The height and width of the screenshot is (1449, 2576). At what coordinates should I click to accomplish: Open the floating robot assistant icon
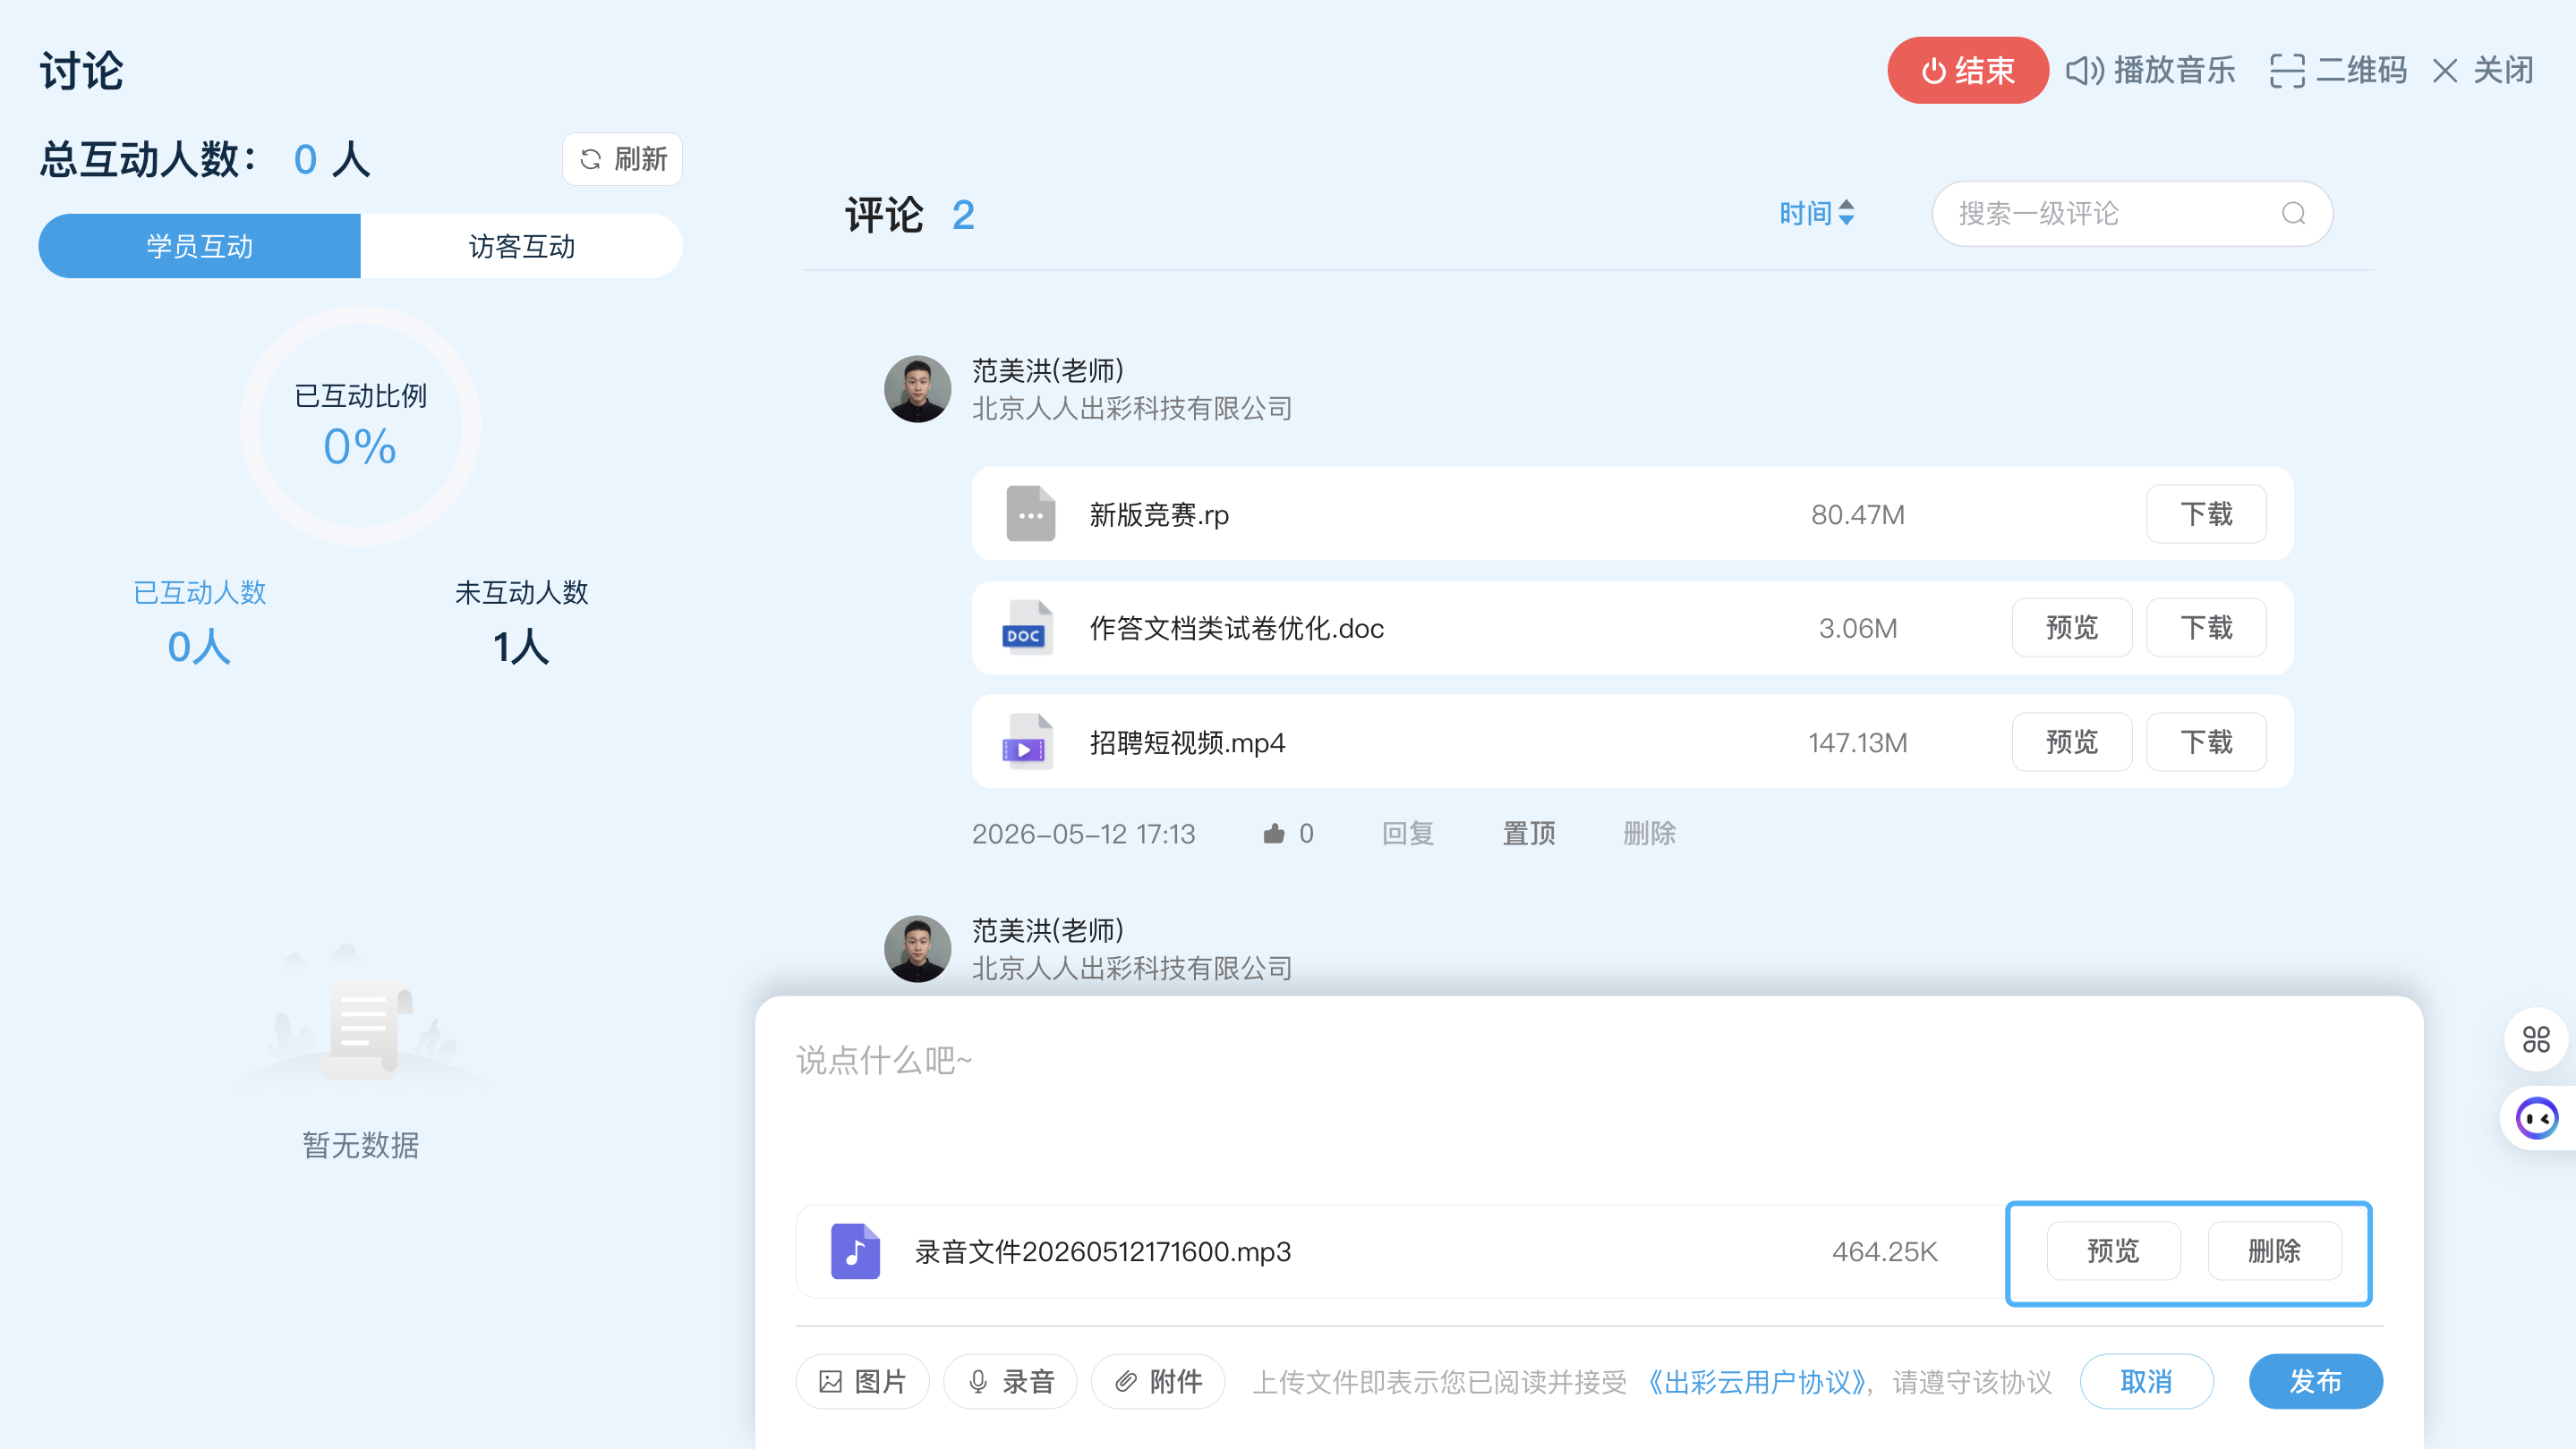coord(2537,1118)
